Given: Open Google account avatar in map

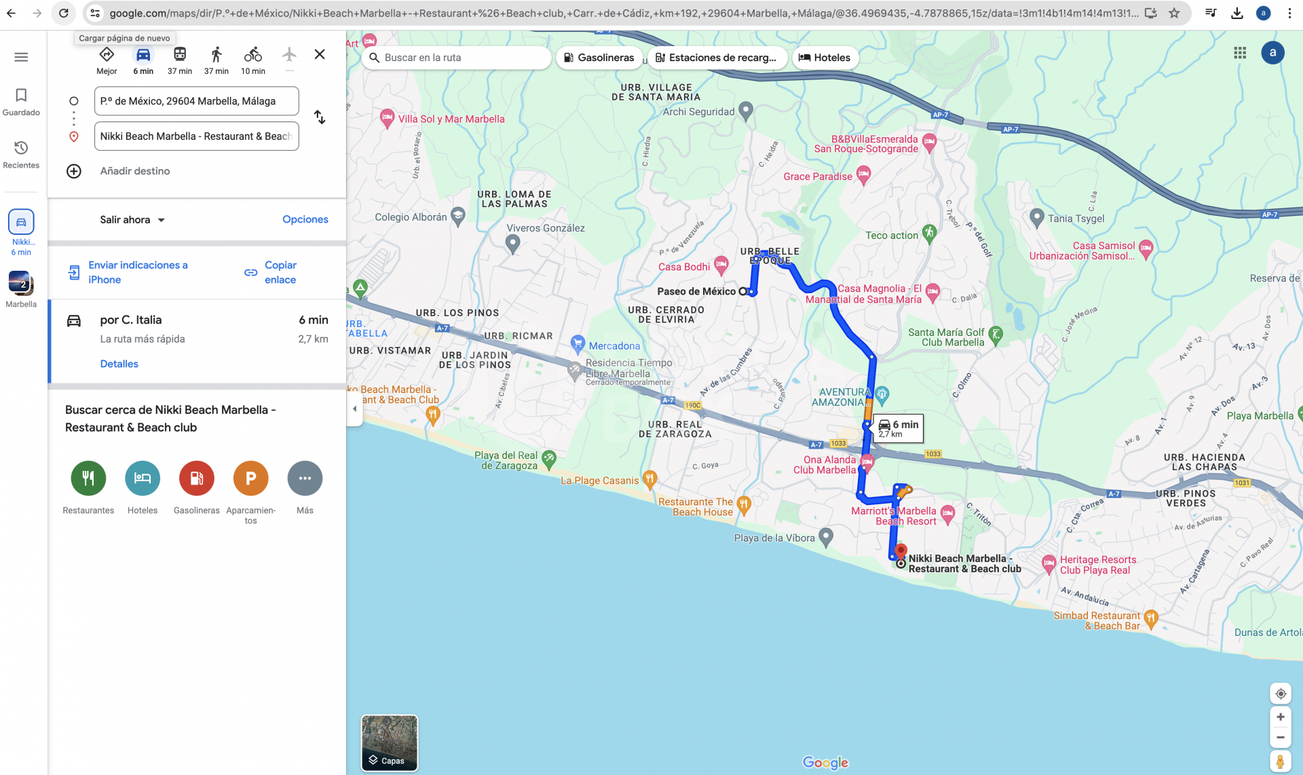Looking at the screenshot, I should (x=1272, y=52).
